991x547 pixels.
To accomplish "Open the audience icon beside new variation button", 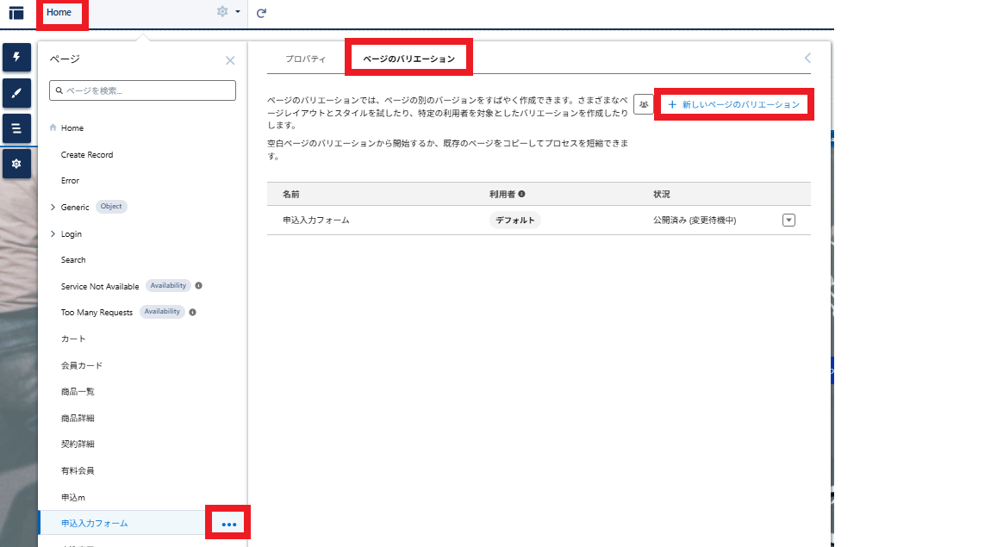I will click(x=643, y=104).
